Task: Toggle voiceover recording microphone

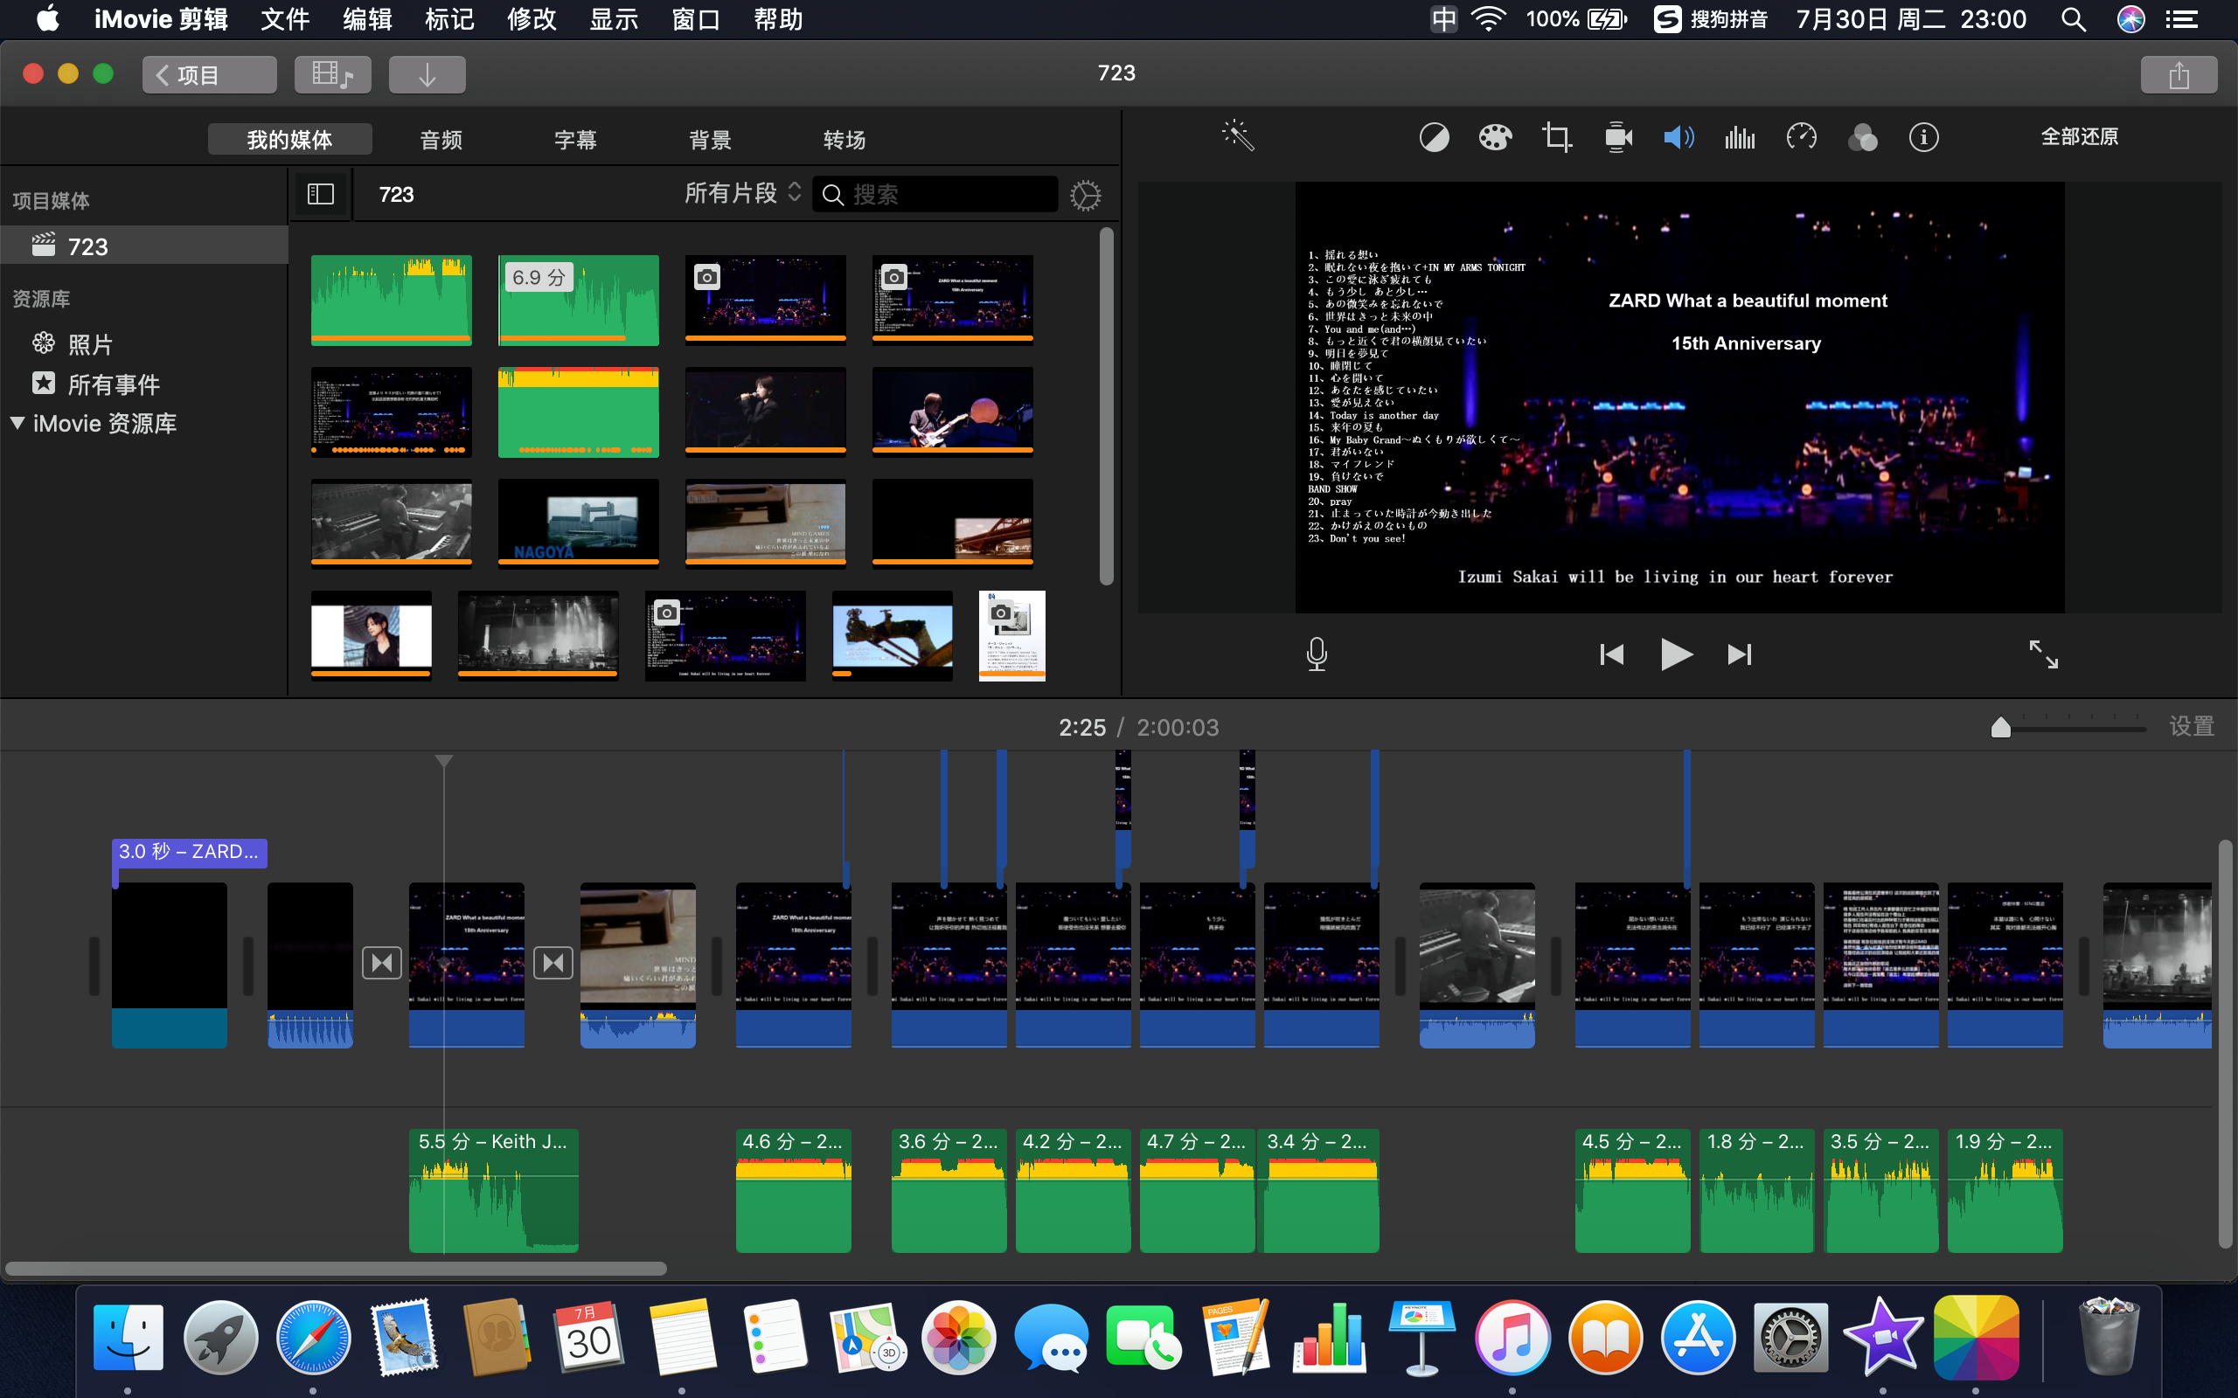Action: [1316, 654]
